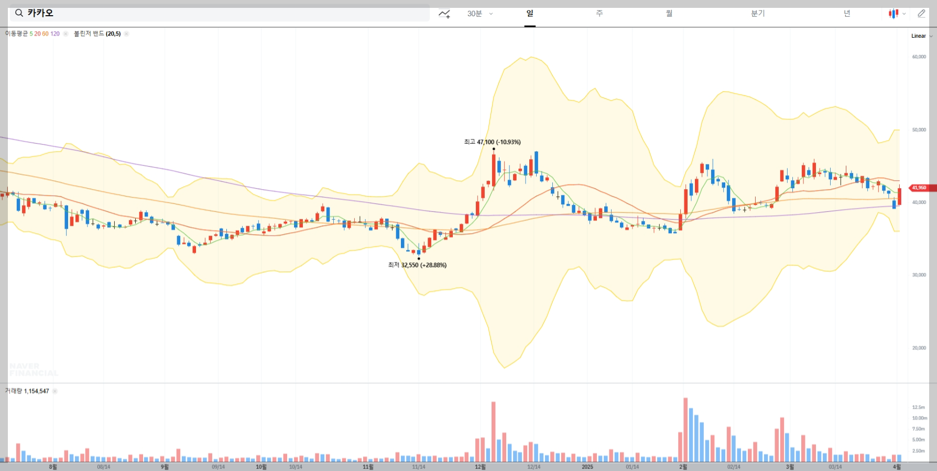Click the 최고 47,100 (-10.93%) annotation
The width and height of the screenshot is (937, 471).
pyautogui.click(x=492, y=142)
